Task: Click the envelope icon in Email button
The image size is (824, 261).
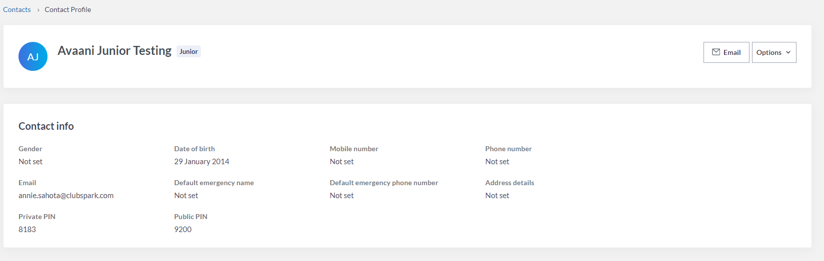Action: click(x=716, y=52)
